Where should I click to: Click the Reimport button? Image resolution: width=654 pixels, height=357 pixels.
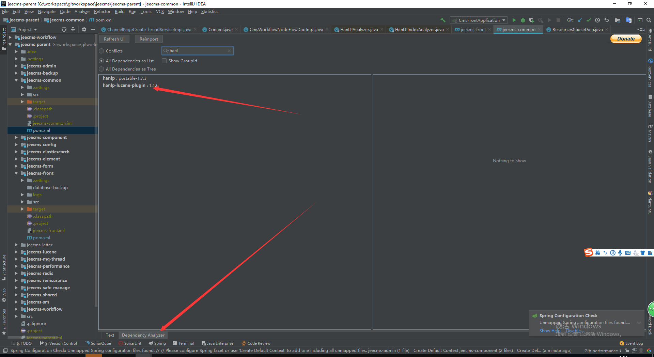[149, 39]
